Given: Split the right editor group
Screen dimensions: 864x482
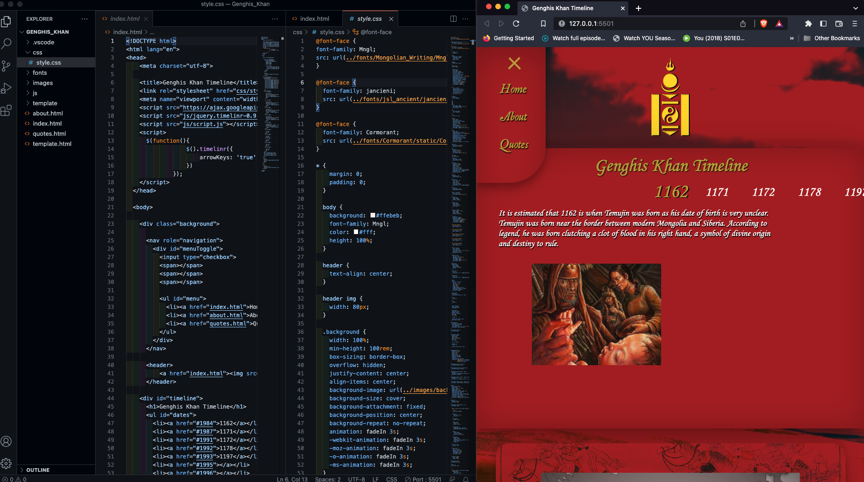Looking at the screenshot, I should [453, 18].
